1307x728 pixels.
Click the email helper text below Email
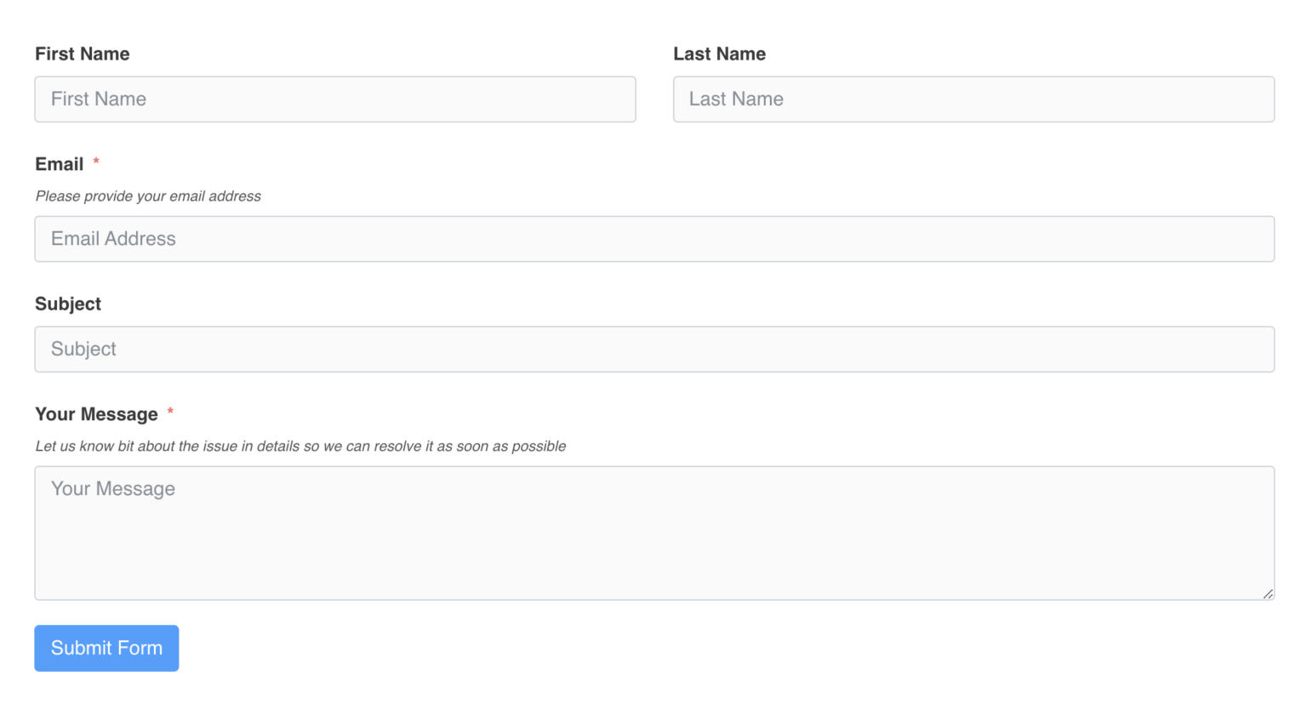(x=147, y=196)
